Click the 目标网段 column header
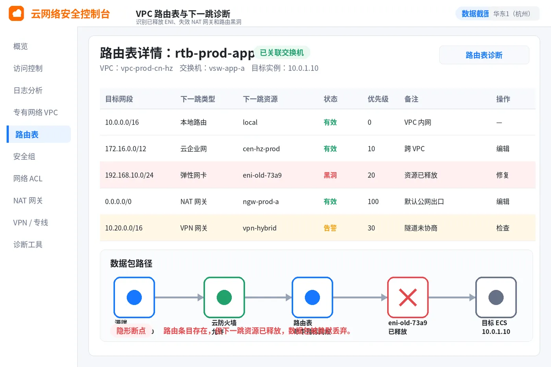Screen dimensions: 551x367 pos(119,99)
